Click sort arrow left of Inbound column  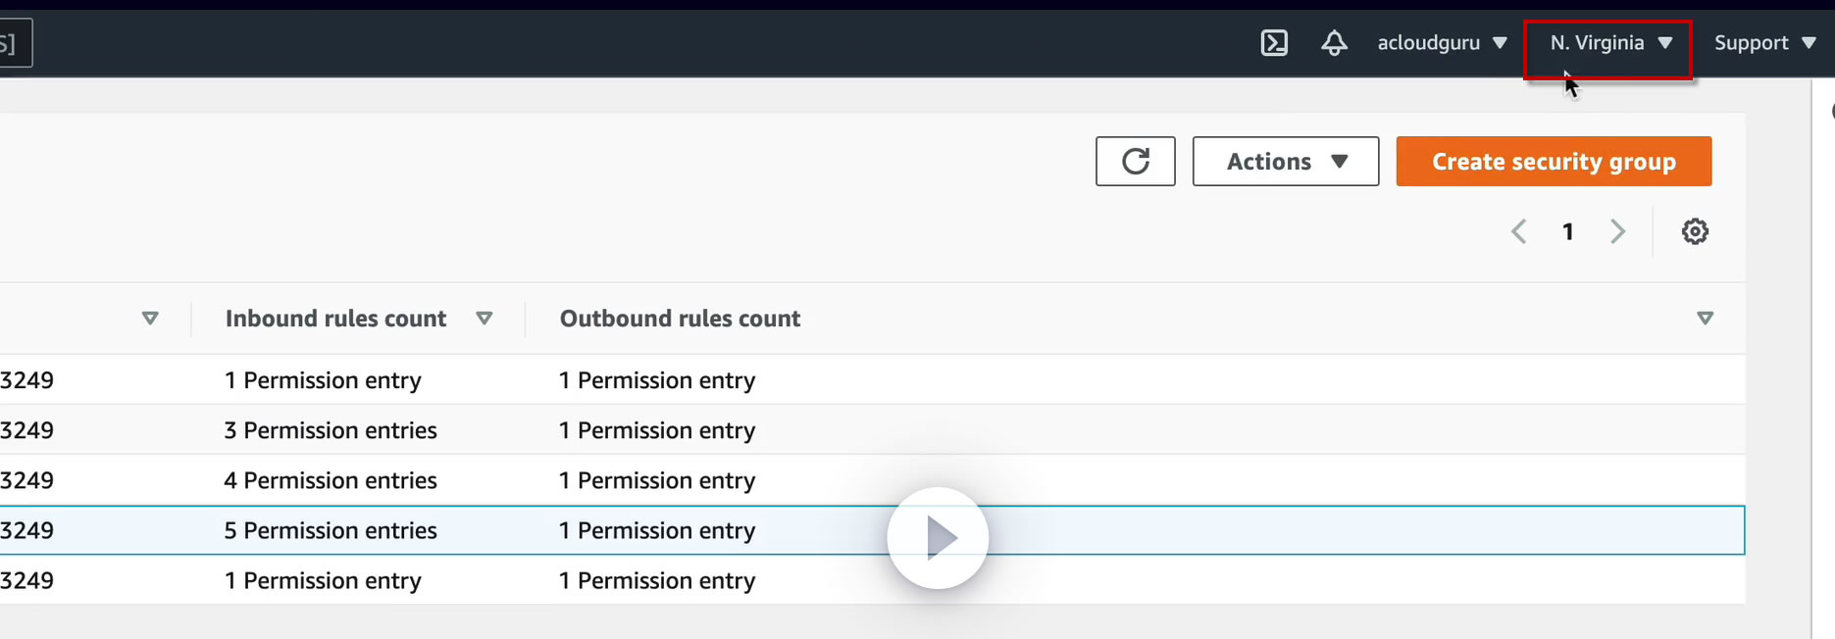click(x=150, y=319)
